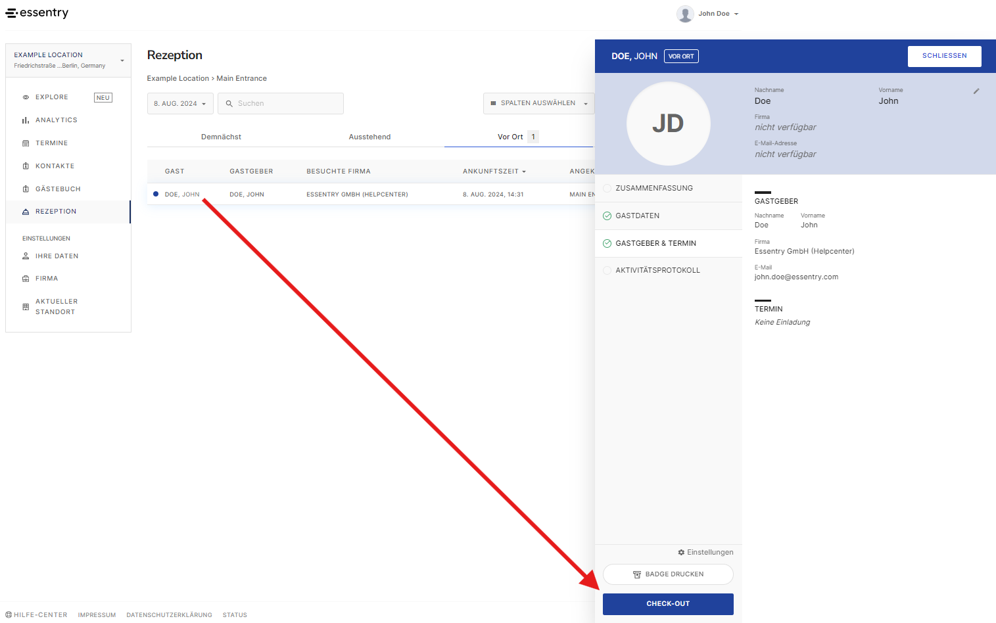Click the pencil edit icon for guest
This screenshot has width=996, height=623.
tap(976, 91)
